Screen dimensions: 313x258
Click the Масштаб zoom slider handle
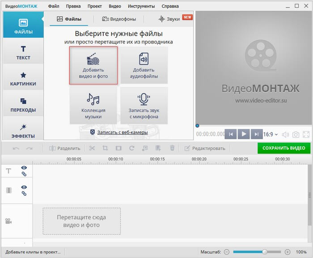pos(265,252)
